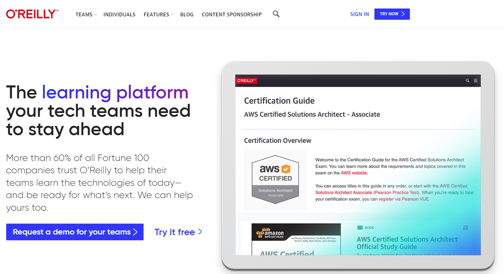Click the Try Now button
The height and width of the screenshot is (274, 504).
point(392,14)
